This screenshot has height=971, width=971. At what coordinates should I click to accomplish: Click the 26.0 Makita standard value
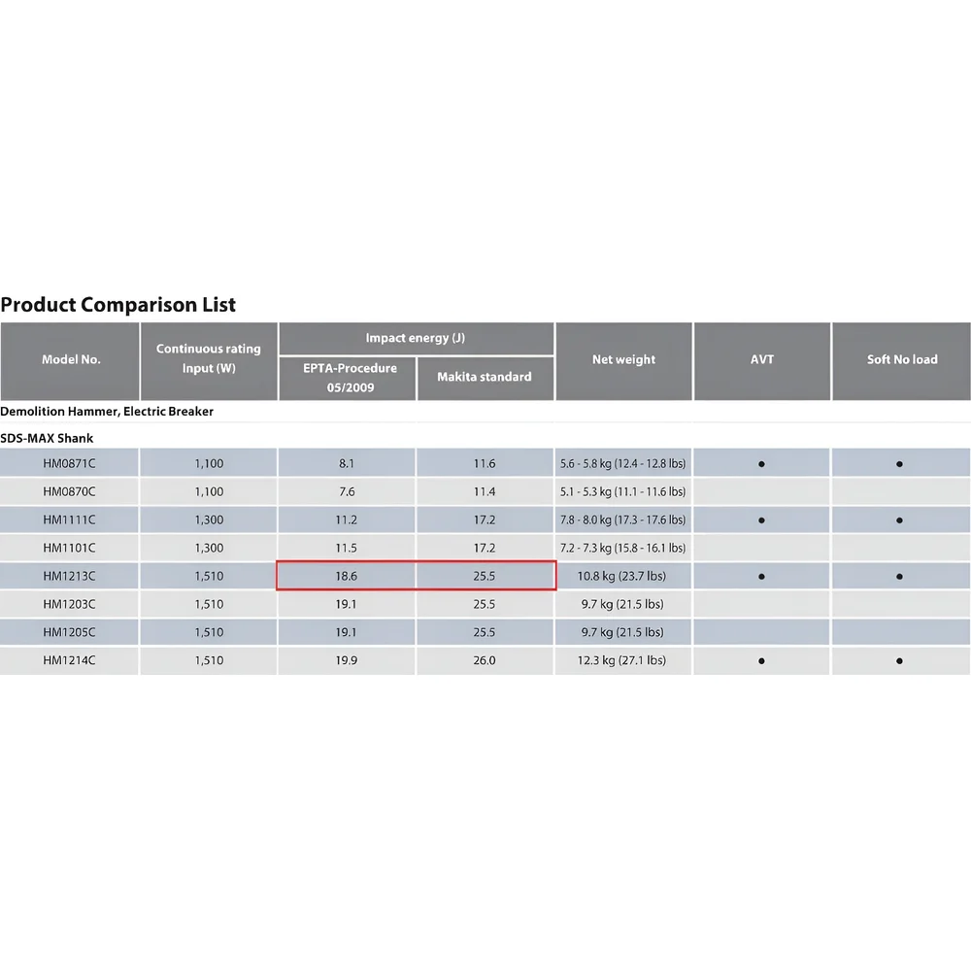coord(485,660)
